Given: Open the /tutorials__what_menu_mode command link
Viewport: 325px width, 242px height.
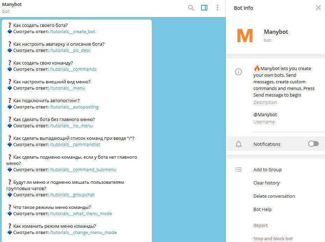Looking at the screenshot, I should (x=81, y=214).
